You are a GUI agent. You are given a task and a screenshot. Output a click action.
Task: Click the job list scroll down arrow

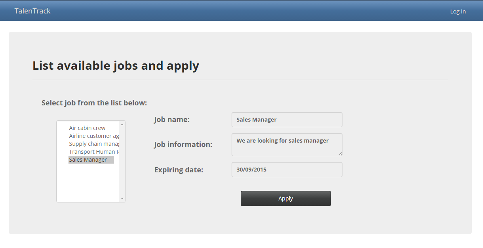pos(122,198)
